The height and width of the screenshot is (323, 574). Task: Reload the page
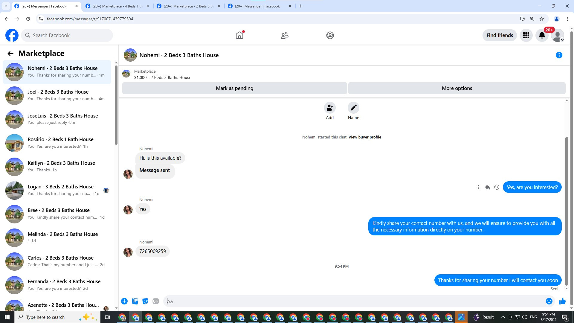[x=28, y=19]
